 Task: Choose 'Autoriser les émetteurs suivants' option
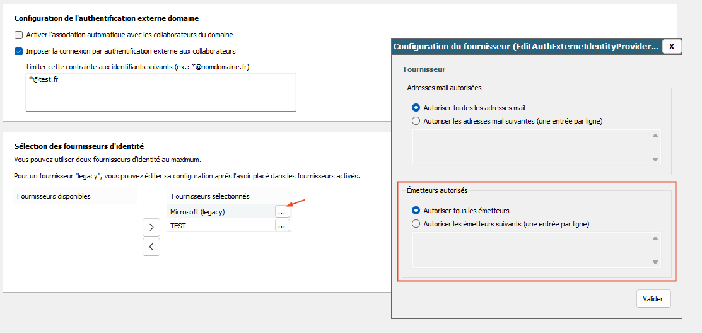pos(416,224)
